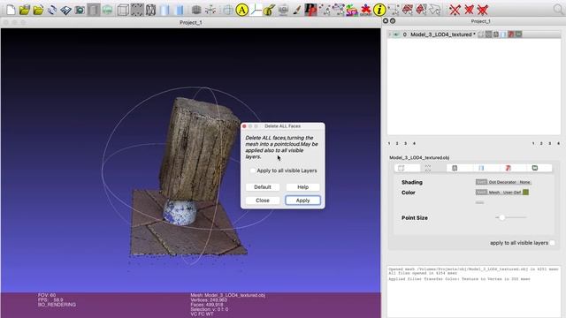Click view tag 1 on the left
The width and height of the screenshot is (566, 318).
point(389,143)
